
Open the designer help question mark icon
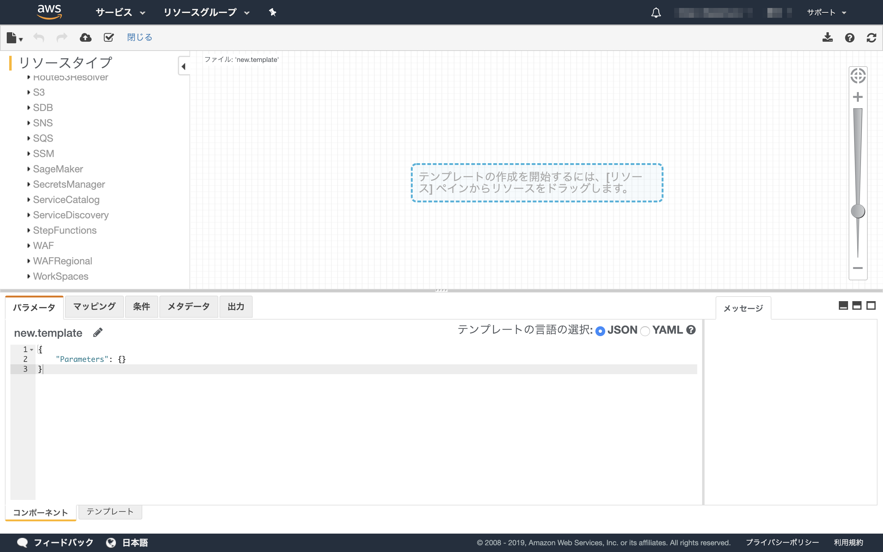[x=850, y=38]
